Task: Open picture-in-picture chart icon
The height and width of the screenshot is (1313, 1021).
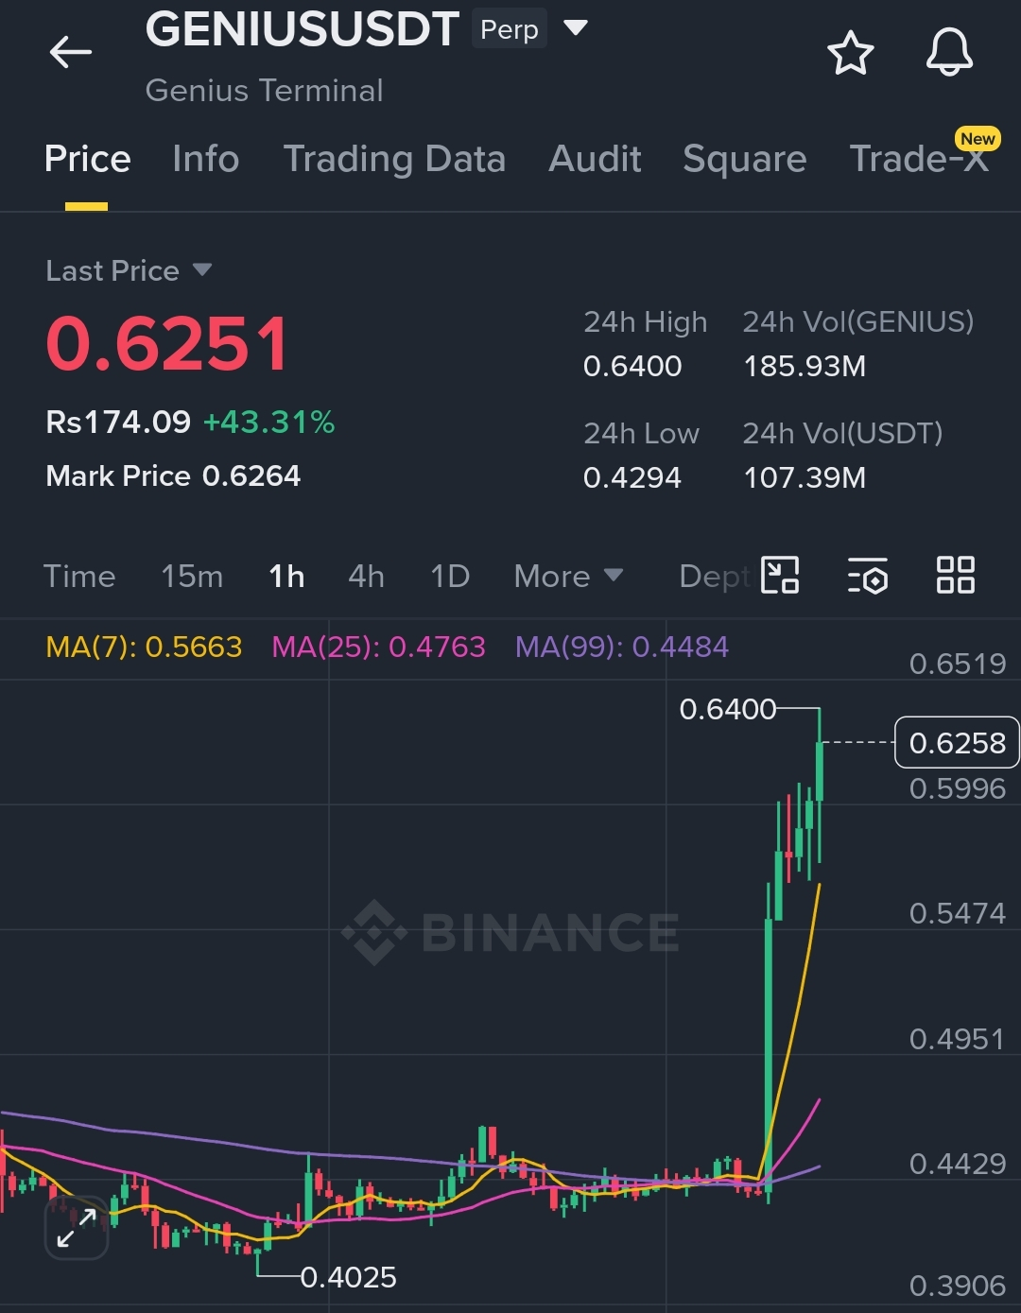Action: (780, 575)
